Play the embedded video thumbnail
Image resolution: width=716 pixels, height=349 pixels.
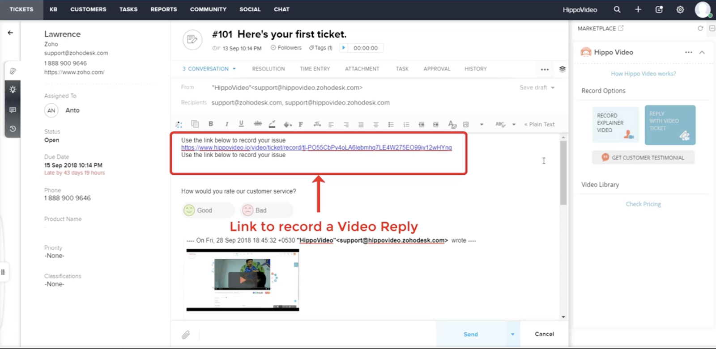pyautogui.click(x=243, y=280)
